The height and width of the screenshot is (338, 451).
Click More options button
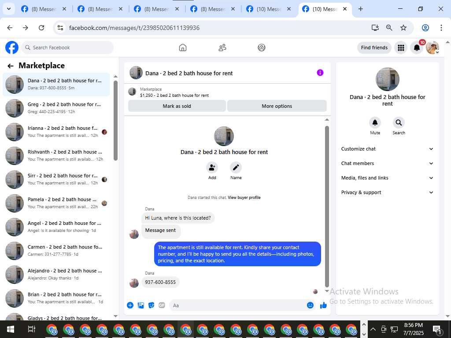click(277, 106)
